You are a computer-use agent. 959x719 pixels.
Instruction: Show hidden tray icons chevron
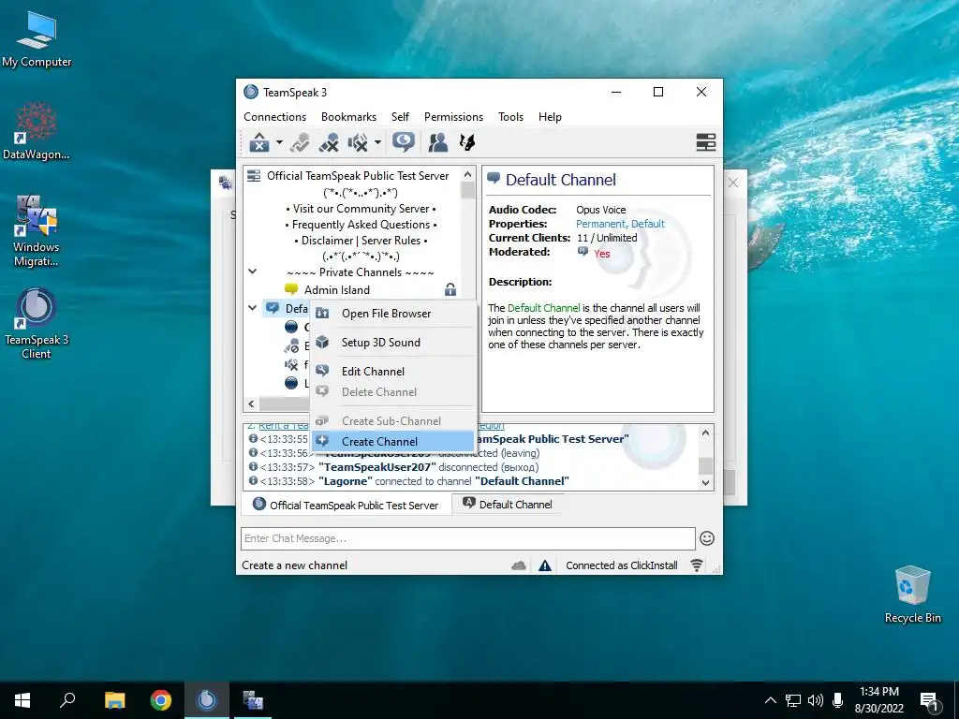point(771,700)
